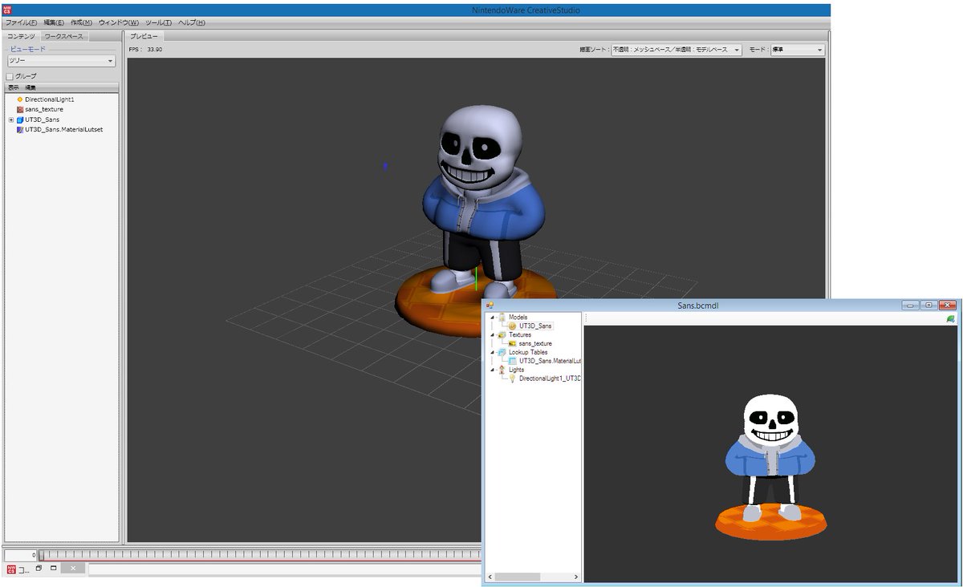The image size is (963, 587).
Task: Minimize the Sans.bcmdl window
Action: [x=909, y=306]
